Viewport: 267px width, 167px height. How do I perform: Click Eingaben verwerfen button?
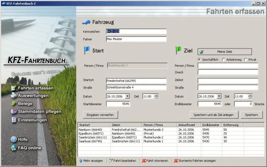point(100,115)
